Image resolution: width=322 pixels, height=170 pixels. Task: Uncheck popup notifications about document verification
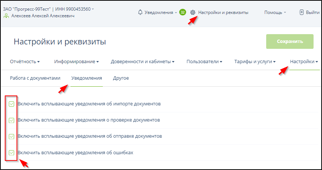coord(11,120)
